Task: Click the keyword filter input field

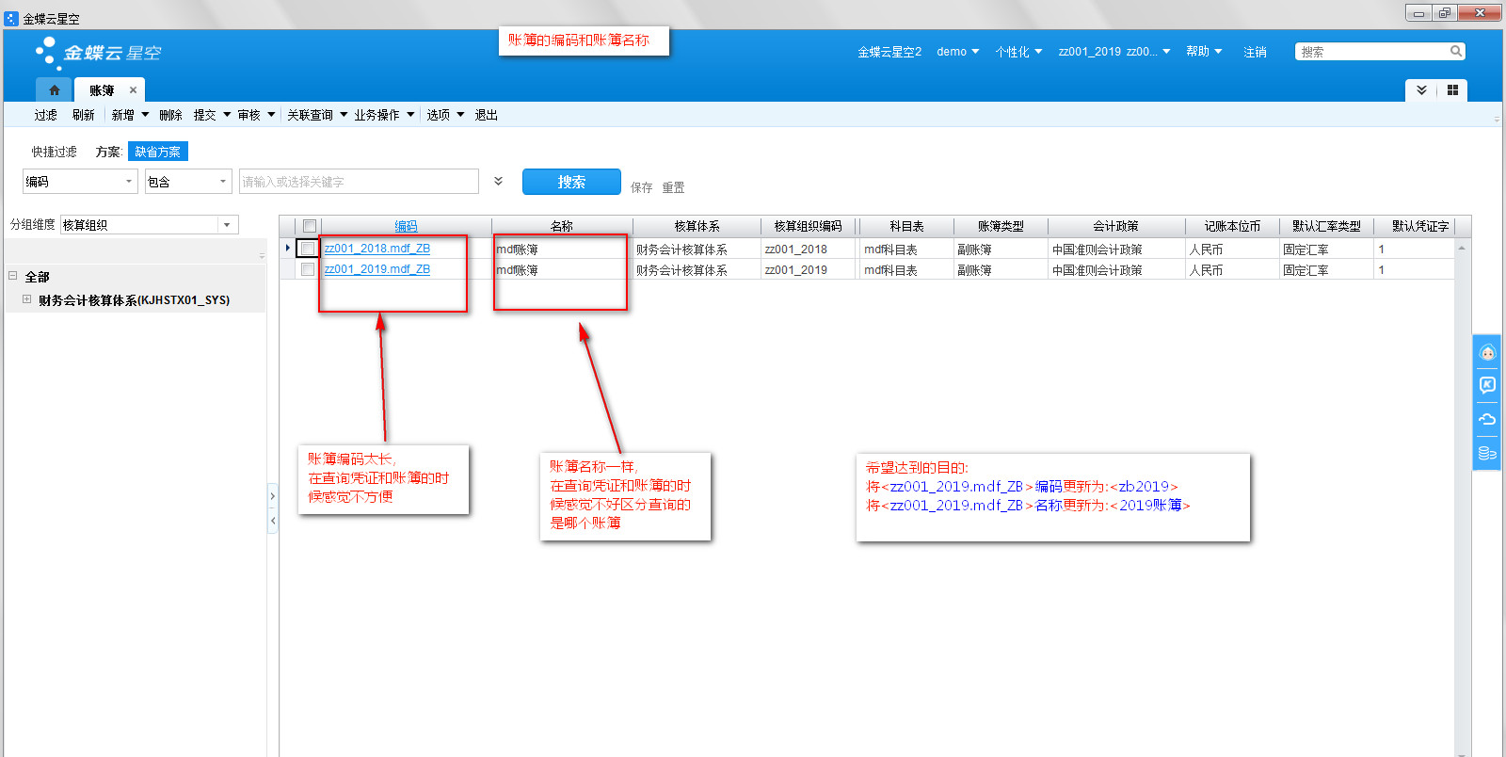Action: (359, 182)
